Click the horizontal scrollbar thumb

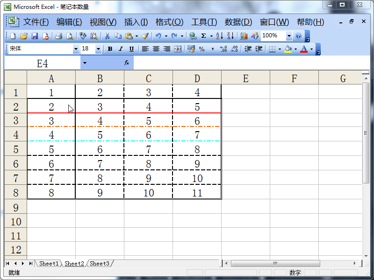275,263
